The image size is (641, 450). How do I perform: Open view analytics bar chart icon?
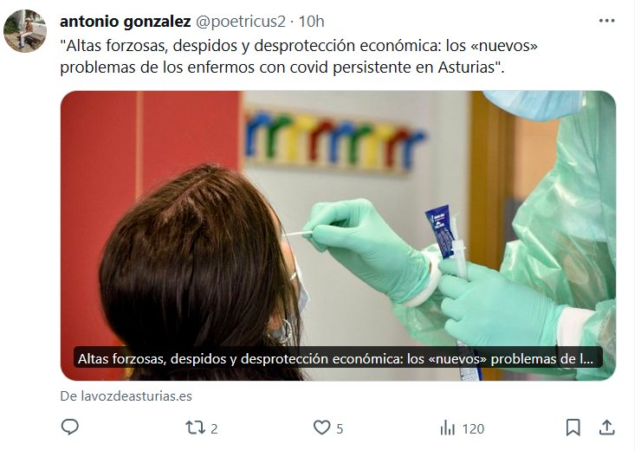[x=448, y=428]
